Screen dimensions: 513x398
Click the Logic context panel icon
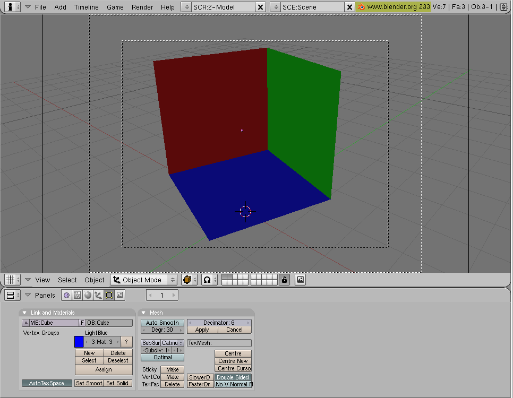point(66,295)
